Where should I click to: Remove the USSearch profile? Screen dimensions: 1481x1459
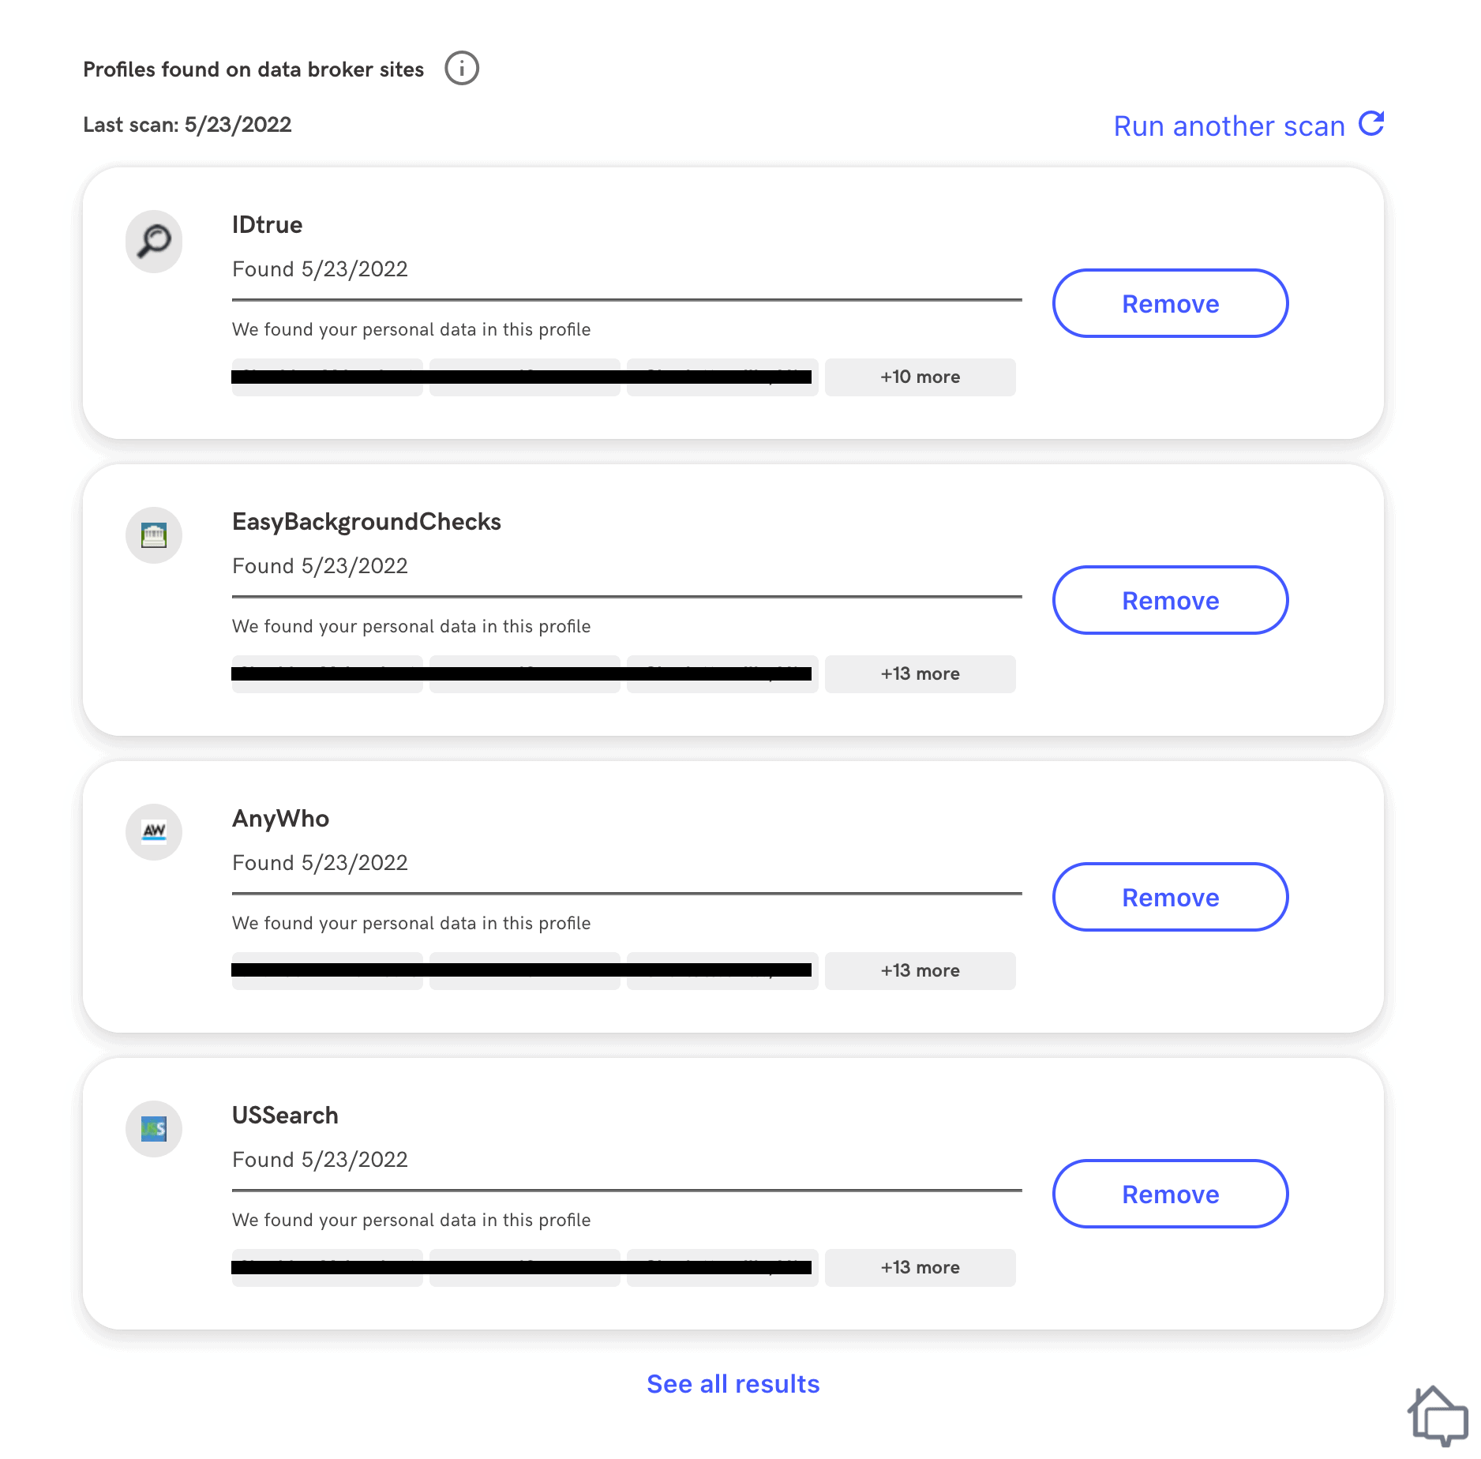(x=1170, y=1195)
